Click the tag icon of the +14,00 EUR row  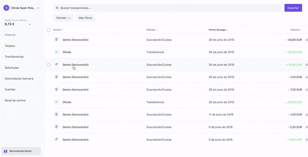(56, 64)
